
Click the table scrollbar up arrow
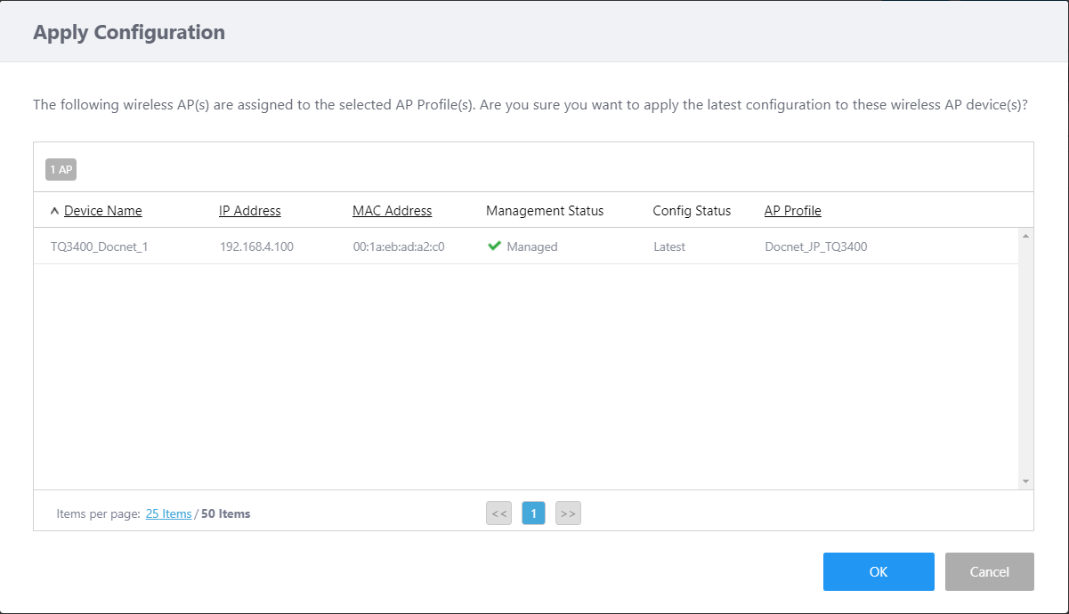pos(1025,236)
